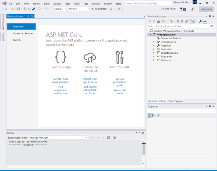Image resolution: width=217 pixels, height=171 pixels.
Task: Click Solution Explorer Home icon
Action: (159, 21)
